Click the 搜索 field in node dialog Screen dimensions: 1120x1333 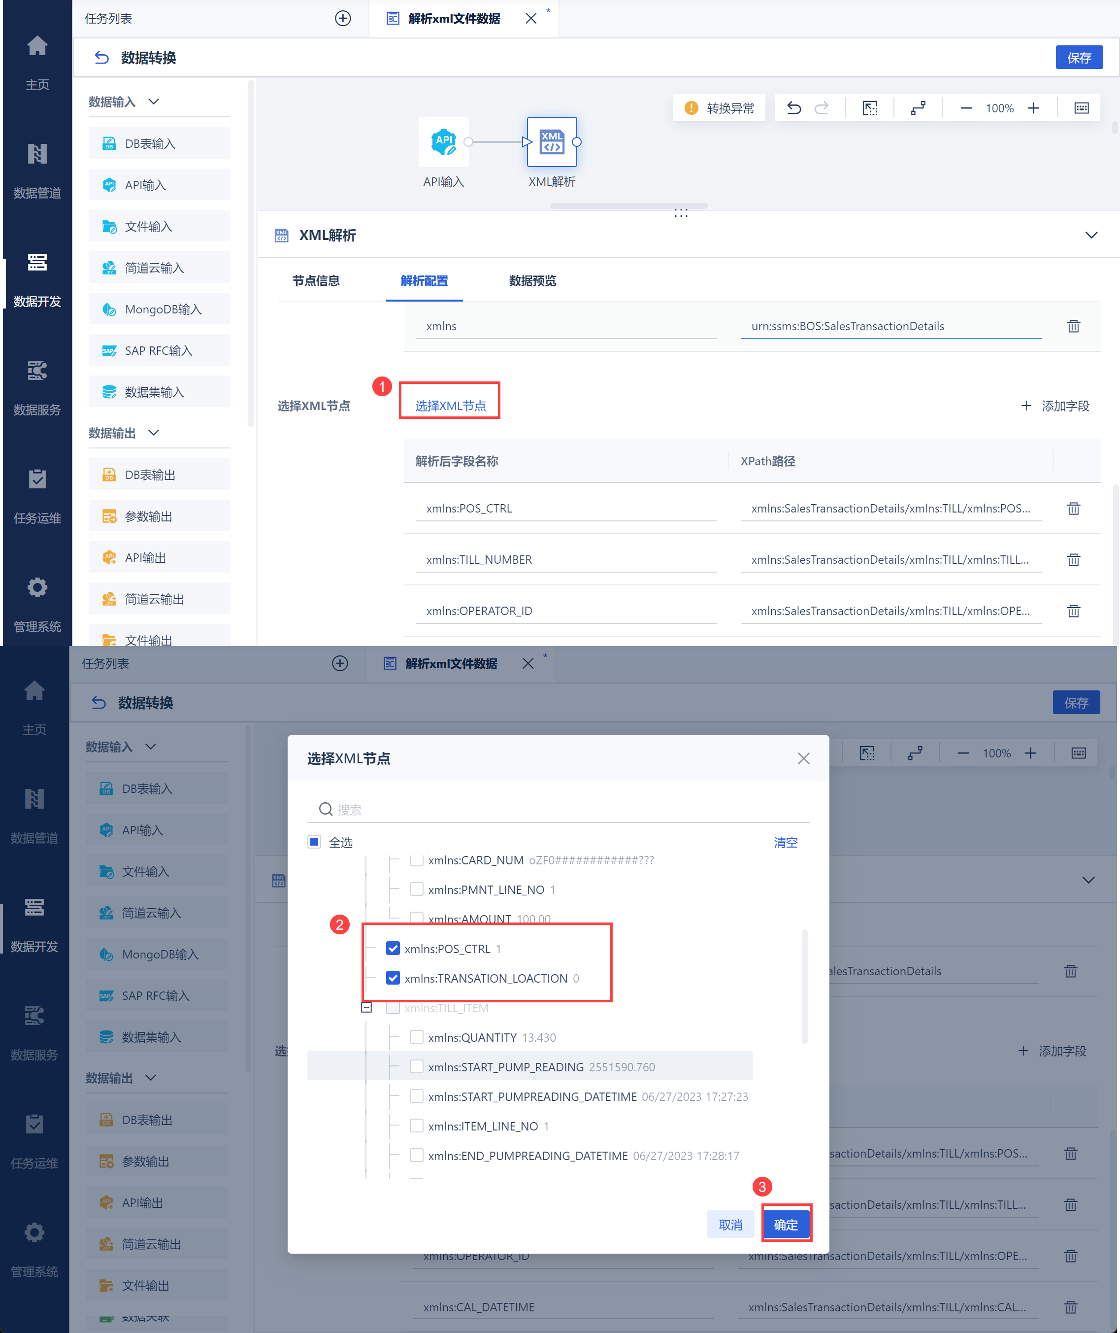[x=559, y=810]
